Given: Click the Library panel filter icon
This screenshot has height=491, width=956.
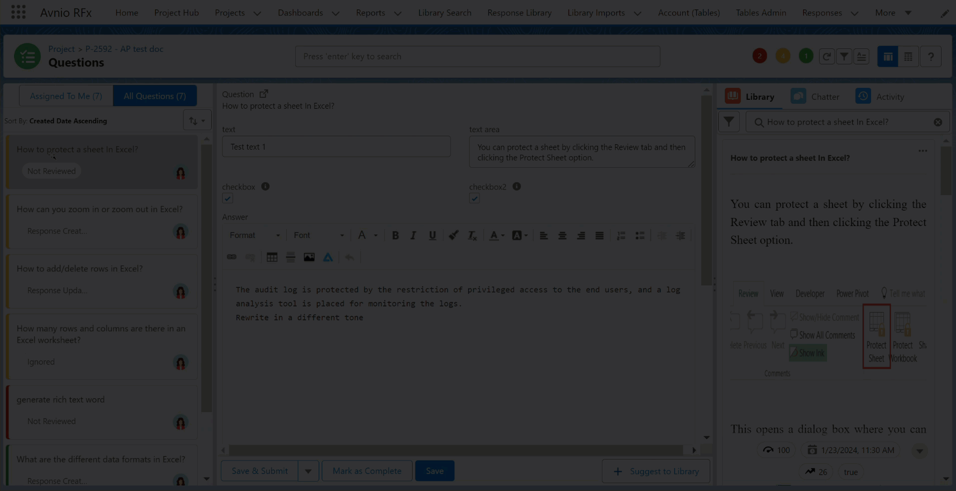Looking at the screenshot, I should tap(729, 122).
